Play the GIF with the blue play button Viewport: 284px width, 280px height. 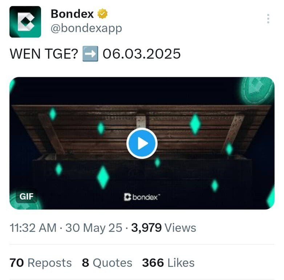click(142, 143)
